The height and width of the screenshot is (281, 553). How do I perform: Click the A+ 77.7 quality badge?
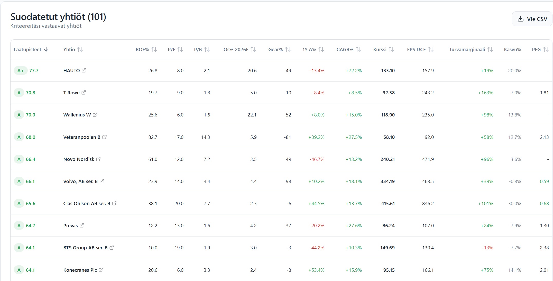click(x=21, y=71)
